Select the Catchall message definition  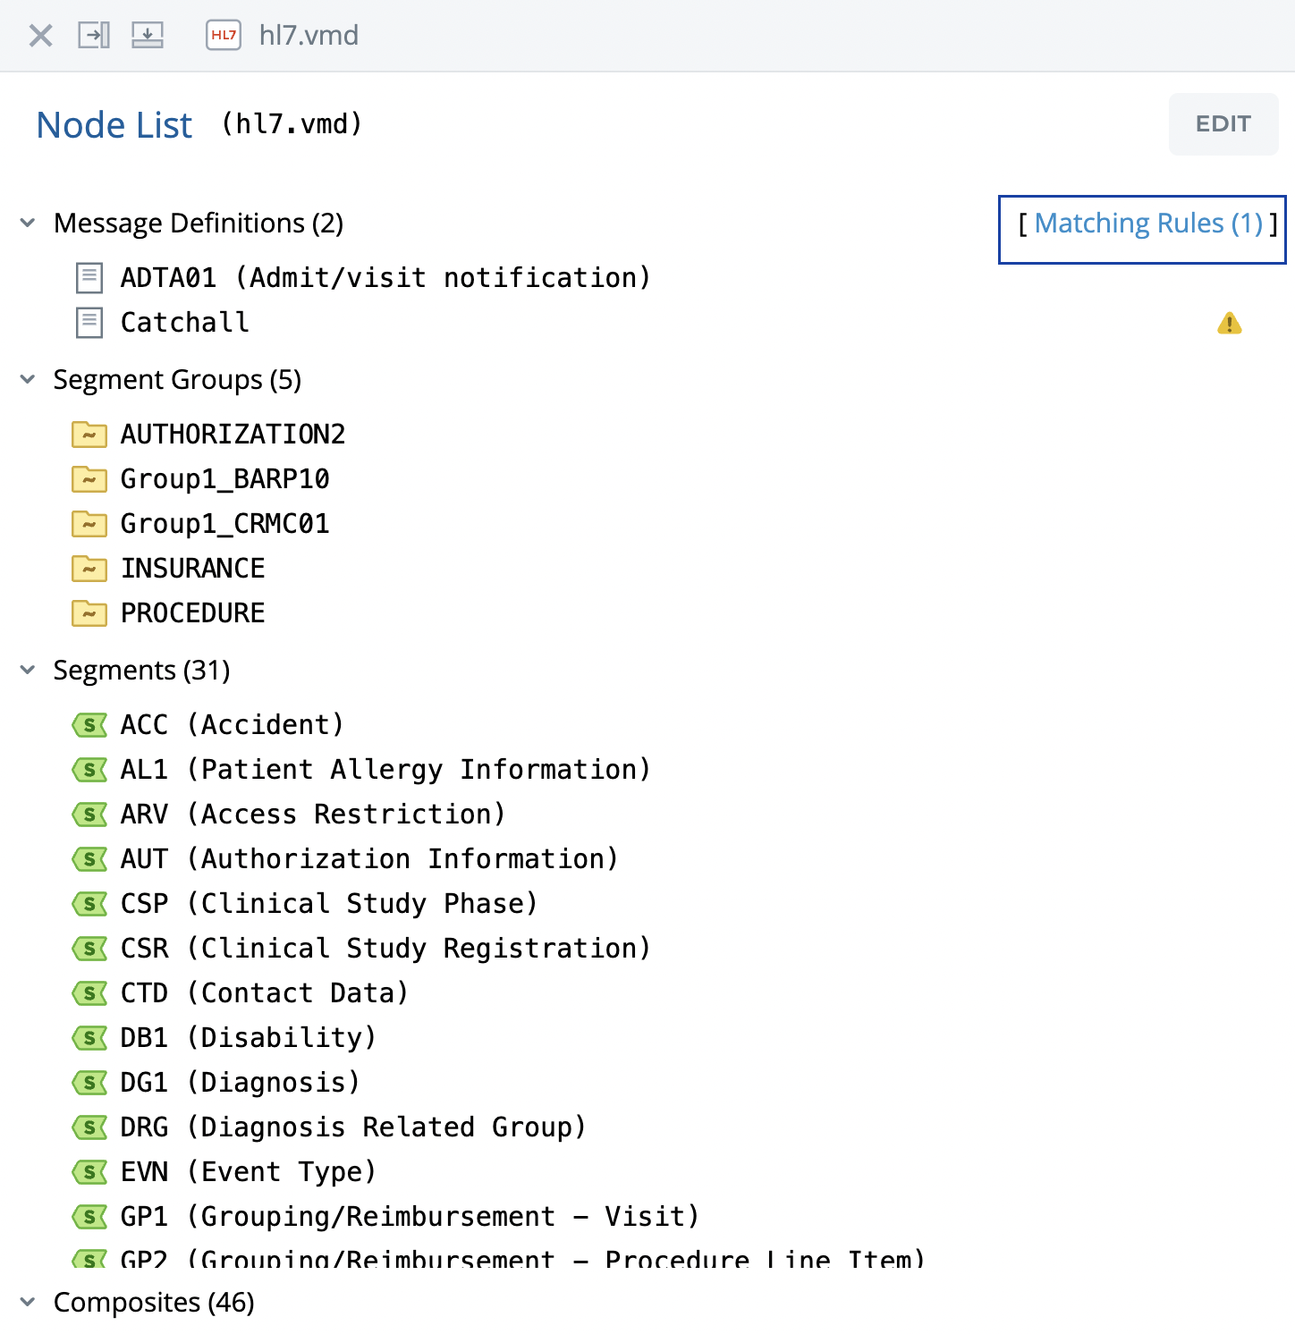(185, 323)
